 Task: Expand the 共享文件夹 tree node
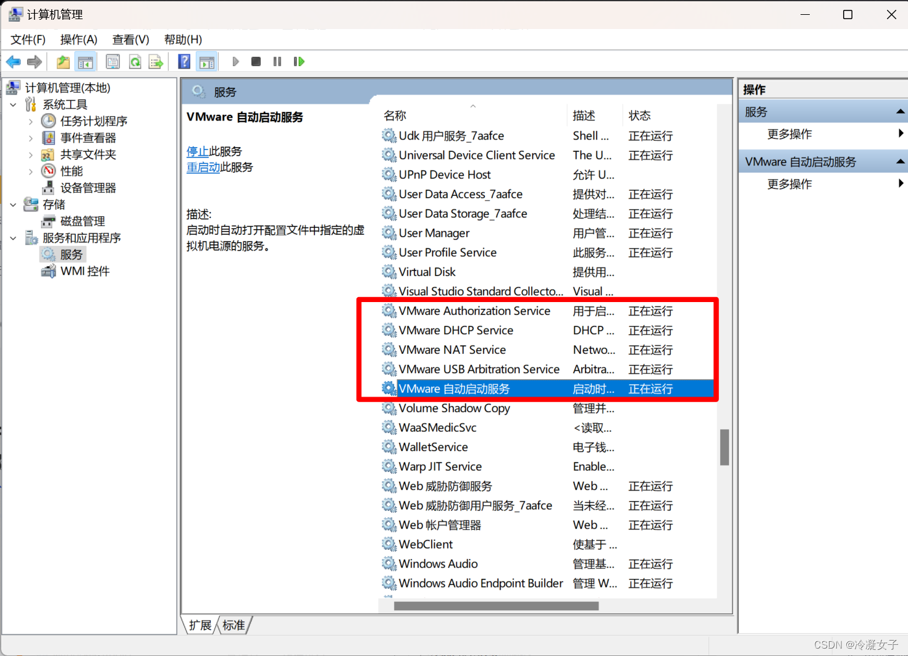coord(30,154)
